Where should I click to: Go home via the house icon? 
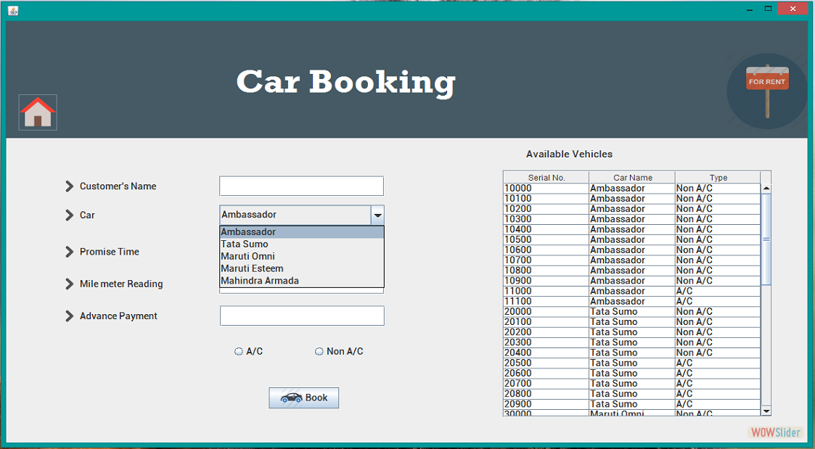(x=38, y=112)
